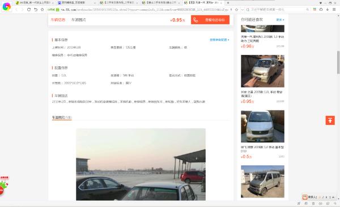Click the status bar trash icon
The image size is (340, 207).
tap(313, 204)
